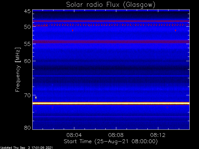
Task: Click the 70 MHz frequency tick label
Action: 27,95
